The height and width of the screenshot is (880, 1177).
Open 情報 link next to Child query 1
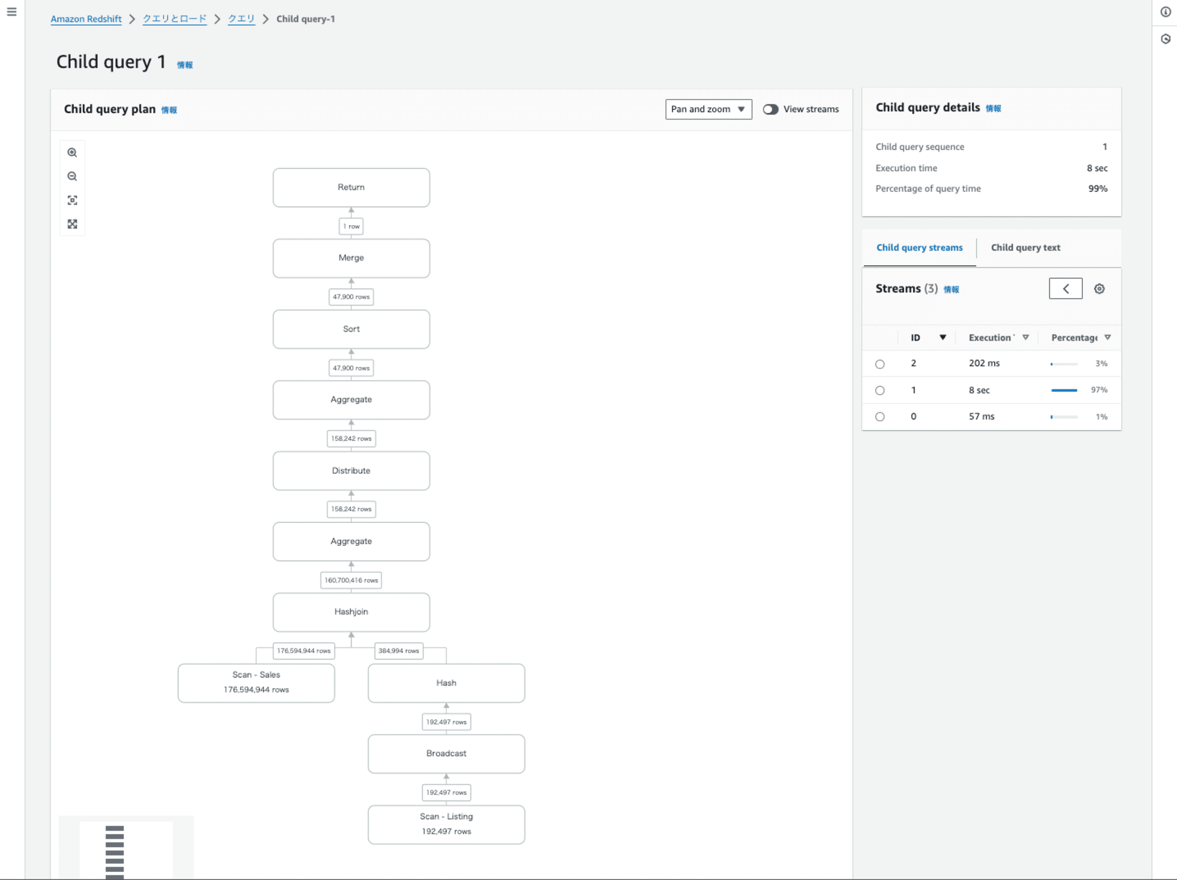185,65
